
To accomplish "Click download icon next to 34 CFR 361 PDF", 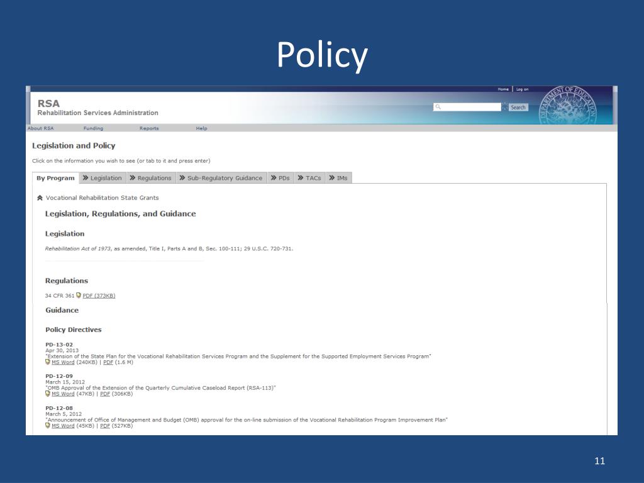I will [x=79, y=296].
